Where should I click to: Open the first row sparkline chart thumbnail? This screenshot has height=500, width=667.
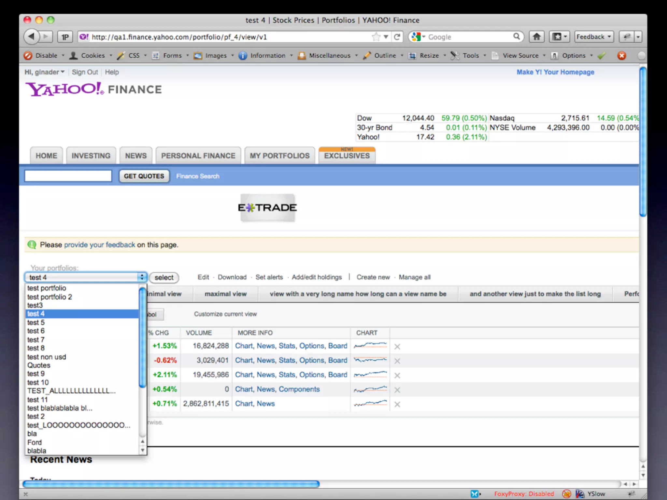[x=370, y=346]
